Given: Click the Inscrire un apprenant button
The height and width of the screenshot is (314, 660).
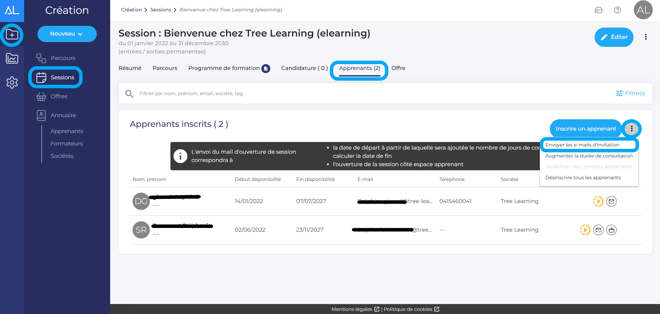Looking at the screenshot, I should coord(586,129).
